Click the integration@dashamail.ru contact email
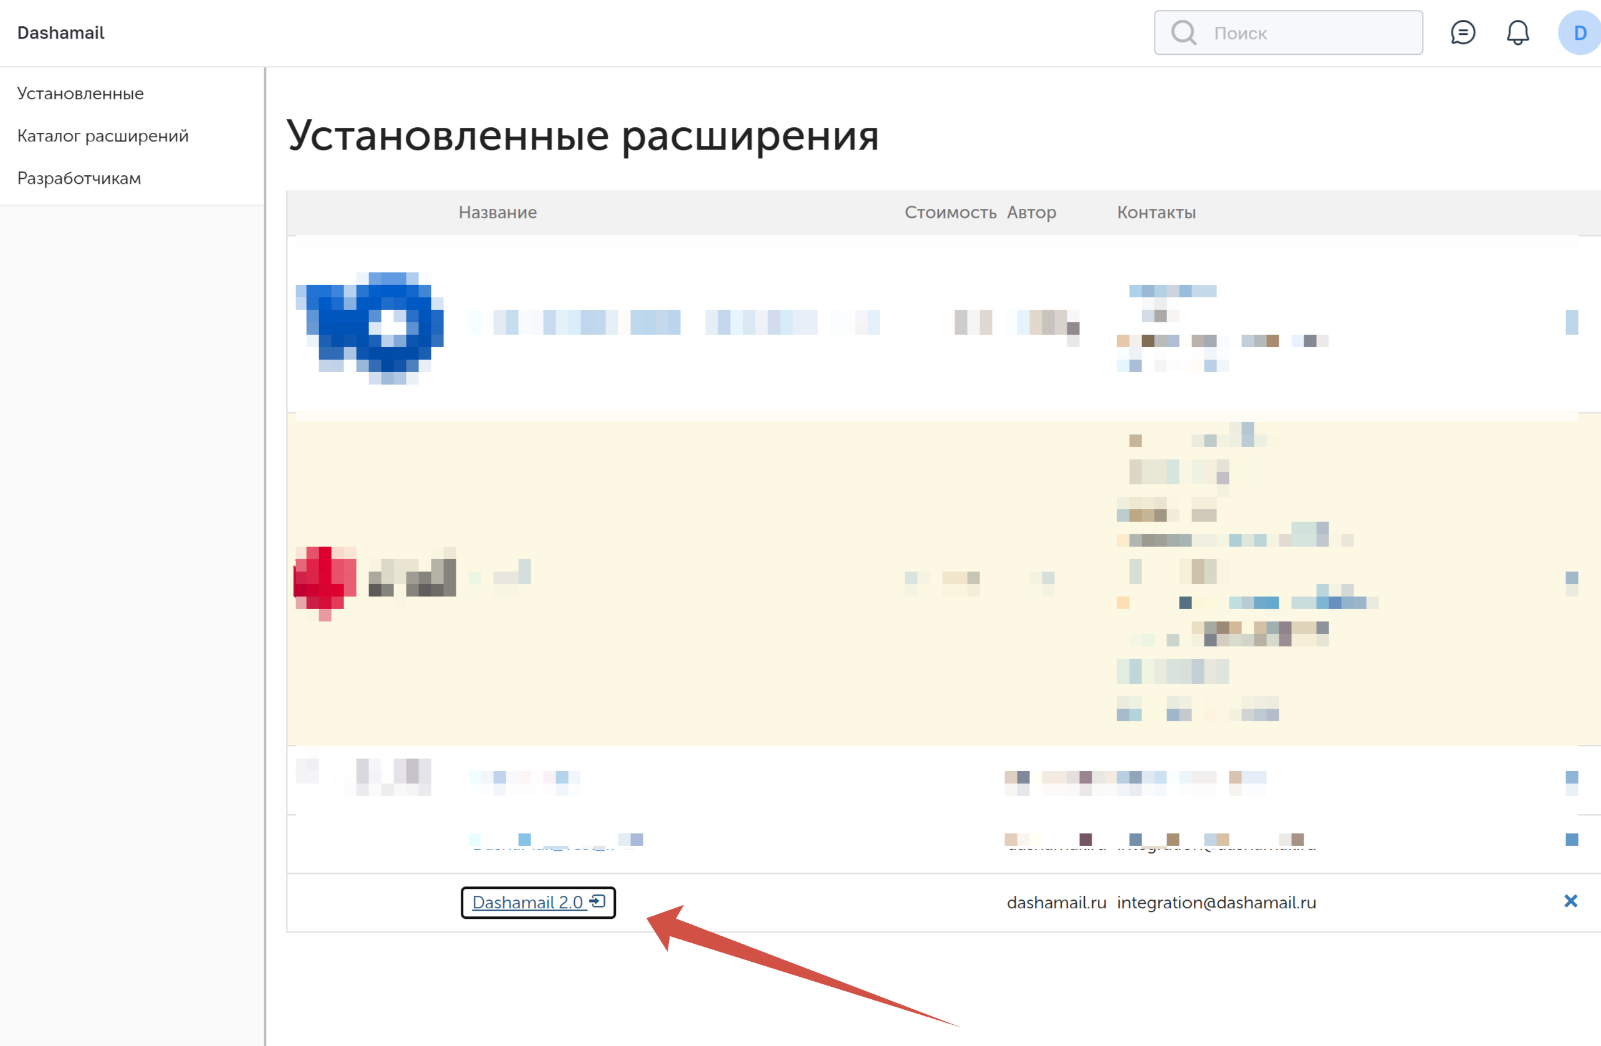 click(x=1217, y=903)
